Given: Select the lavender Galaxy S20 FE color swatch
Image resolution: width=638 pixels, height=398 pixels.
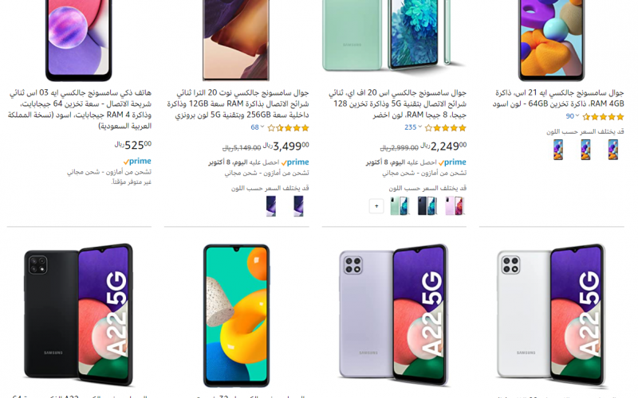Looking at the screenshot, I should 455,206.
